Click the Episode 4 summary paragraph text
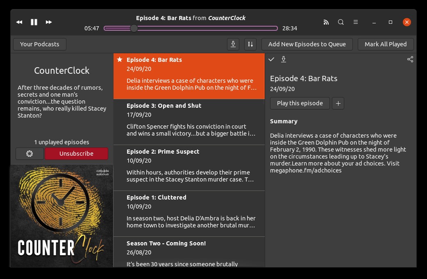Image resolution: width=427 pixels, height=279 pixels. click(x=338, y=153)
